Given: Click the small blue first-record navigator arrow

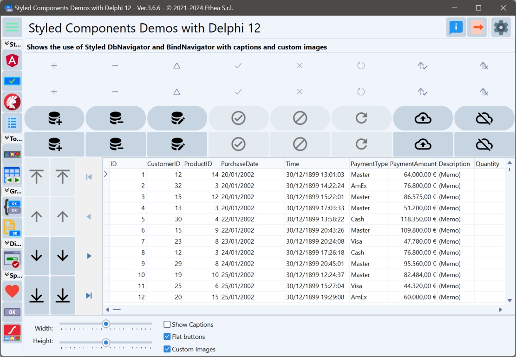Looking at the screenshot, I should [89, 177].
